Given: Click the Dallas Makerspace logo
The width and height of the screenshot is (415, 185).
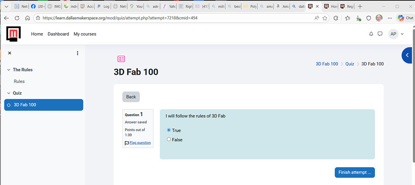Looking at the screenshot, I should (x=14, y=34).
